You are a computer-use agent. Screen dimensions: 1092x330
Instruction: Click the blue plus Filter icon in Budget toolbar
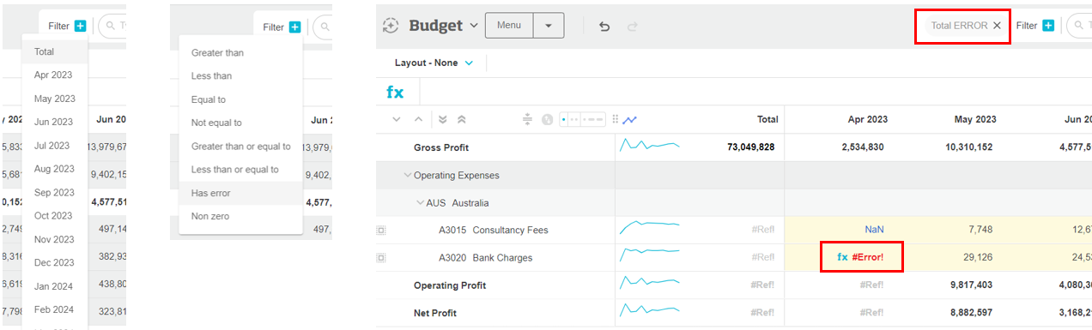tap(1048, 26)
